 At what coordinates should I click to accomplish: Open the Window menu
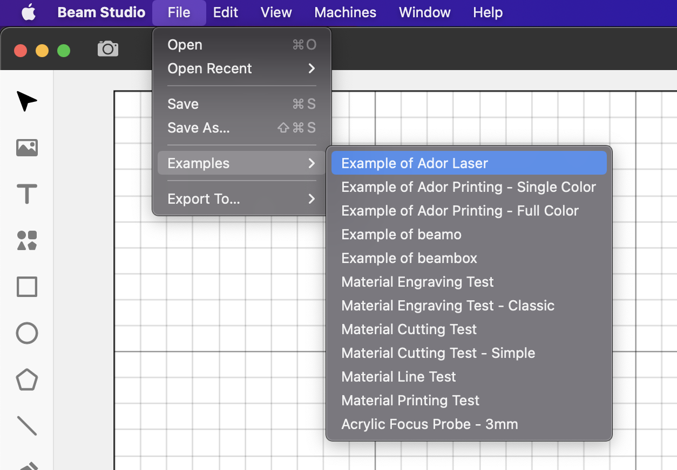pos(425,12)
